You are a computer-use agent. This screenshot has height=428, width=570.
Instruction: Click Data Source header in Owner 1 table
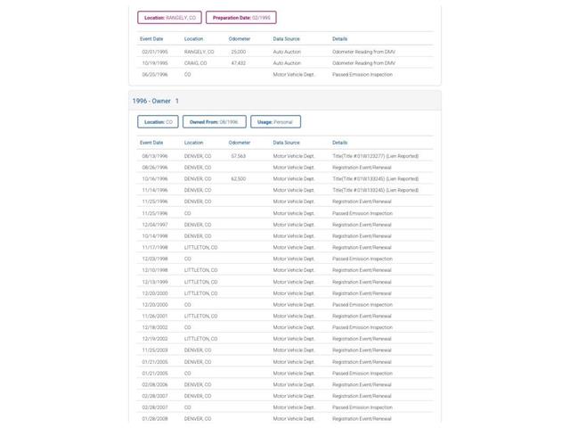(x=286, y=143)
